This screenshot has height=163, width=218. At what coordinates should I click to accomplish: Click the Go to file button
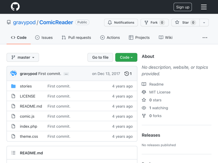[x=100, y=57]
